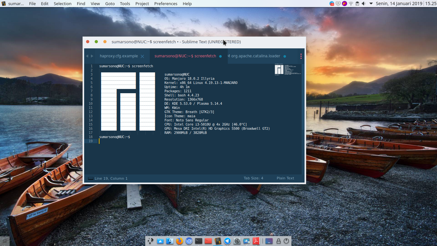The width and height of the screenshot is (437, 246).
Task: Open the Plain Text syntax selector
Action: click(285, 178)
